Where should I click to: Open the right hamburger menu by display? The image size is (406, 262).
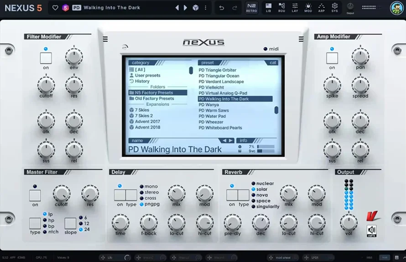(301, 39)
